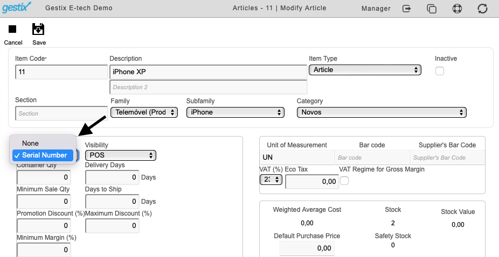Click the Manager user label
The height and width of the screenshot is (257, 499).
(x=376, y=9)
